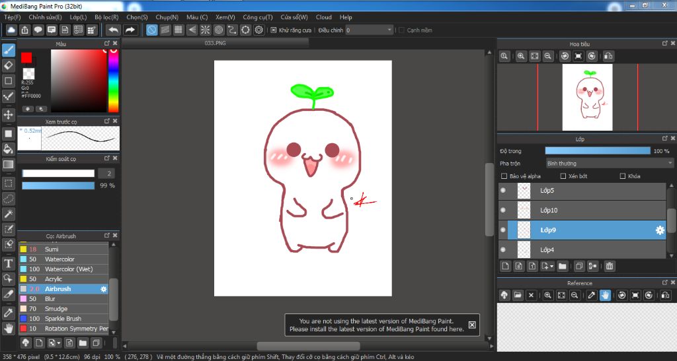
Task: Open the Điều chỉnh value dropdown
Action: (x=369, y=30)
